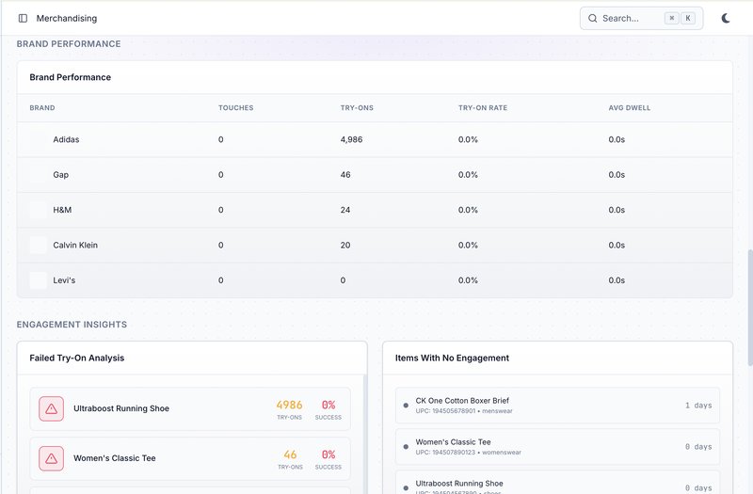Select the Levi's brand name

[x=64, y=280]
